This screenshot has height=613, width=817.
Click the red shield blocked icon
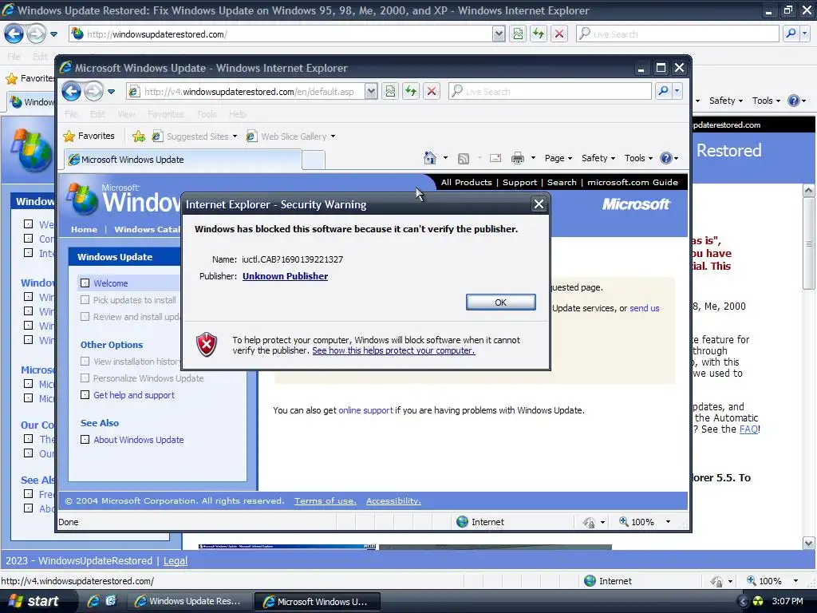click(207, 345)
